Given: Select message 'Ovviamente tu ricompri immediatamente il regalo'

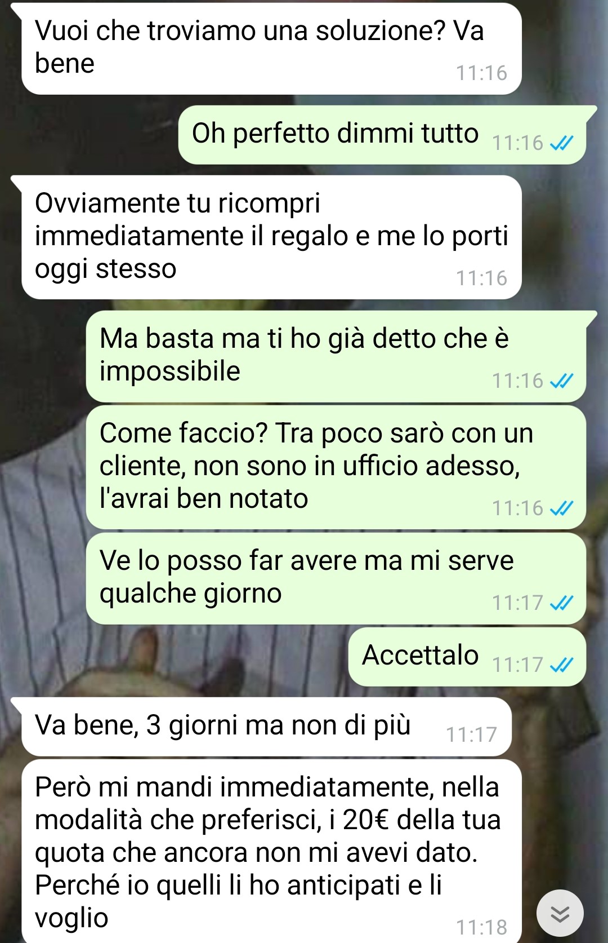Looking at the screenshot, I should point(271,237).
